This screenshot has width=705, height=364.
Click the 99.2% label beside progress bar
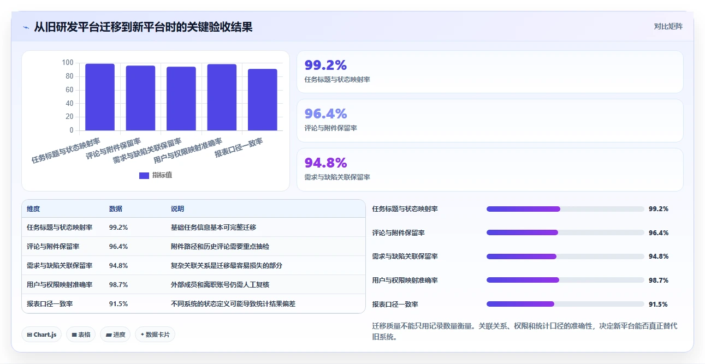(x=659, y=208)
